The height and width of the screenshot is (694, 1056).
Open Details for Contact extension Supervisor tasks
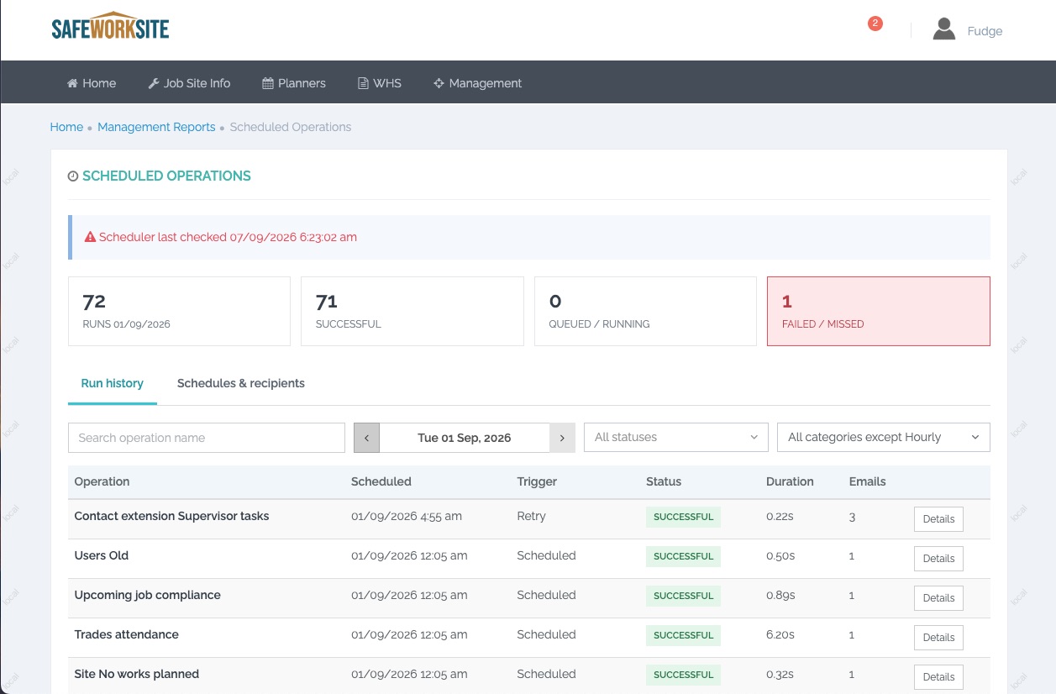point(938,519)
